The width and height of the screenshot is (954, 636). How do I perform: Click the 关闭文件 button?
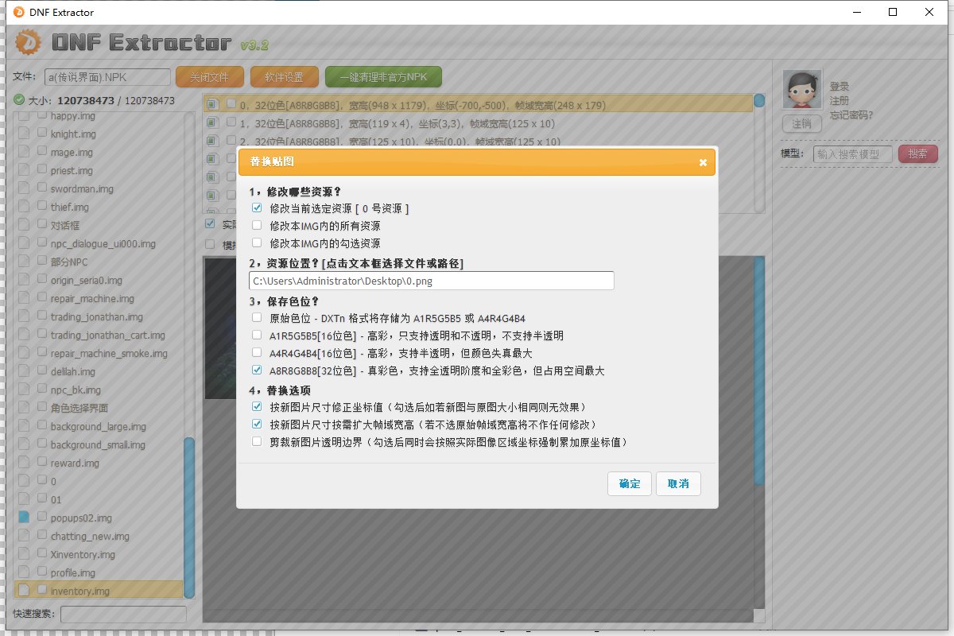[x=209, y=77]
